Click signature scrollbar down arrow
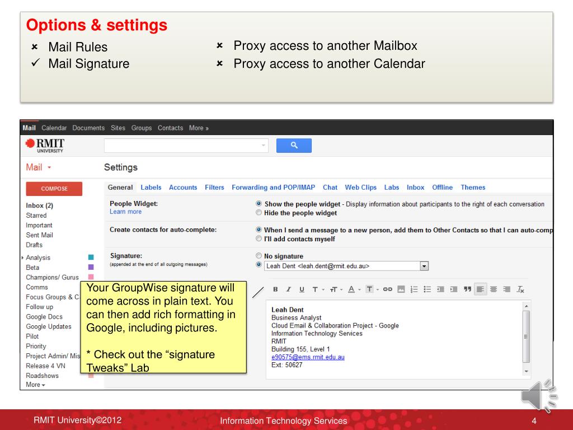The width and height of the screenshot is (573, 430). tap(526, 371)
